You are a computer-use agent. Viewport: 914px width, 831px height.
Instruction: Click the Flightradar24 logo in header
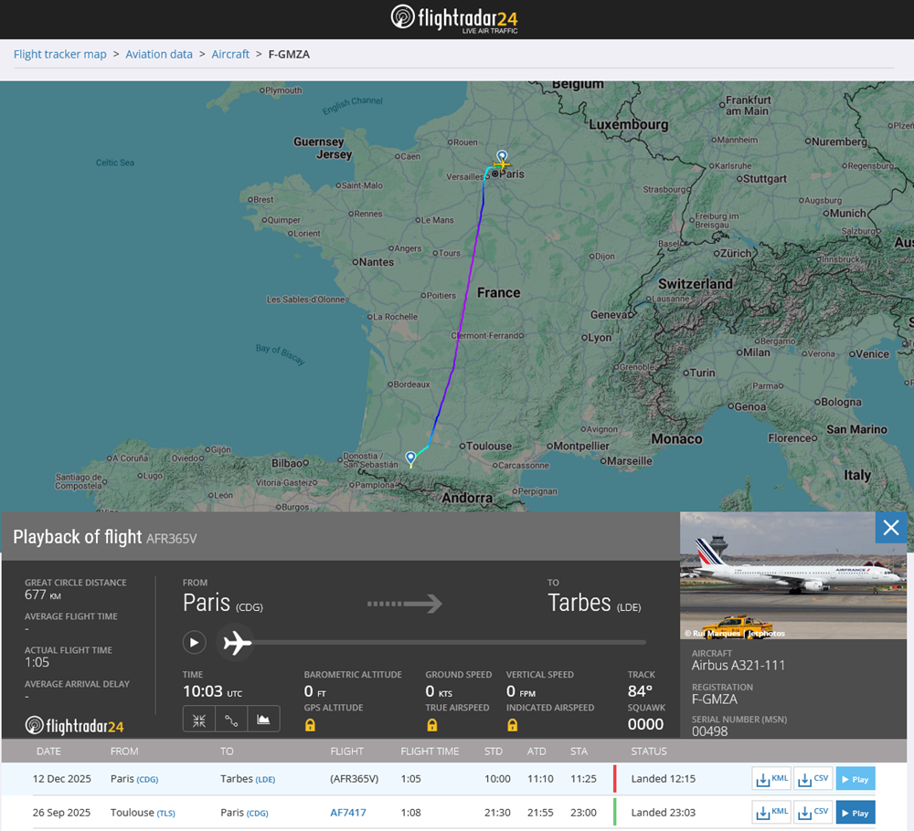tap(454, 18)
